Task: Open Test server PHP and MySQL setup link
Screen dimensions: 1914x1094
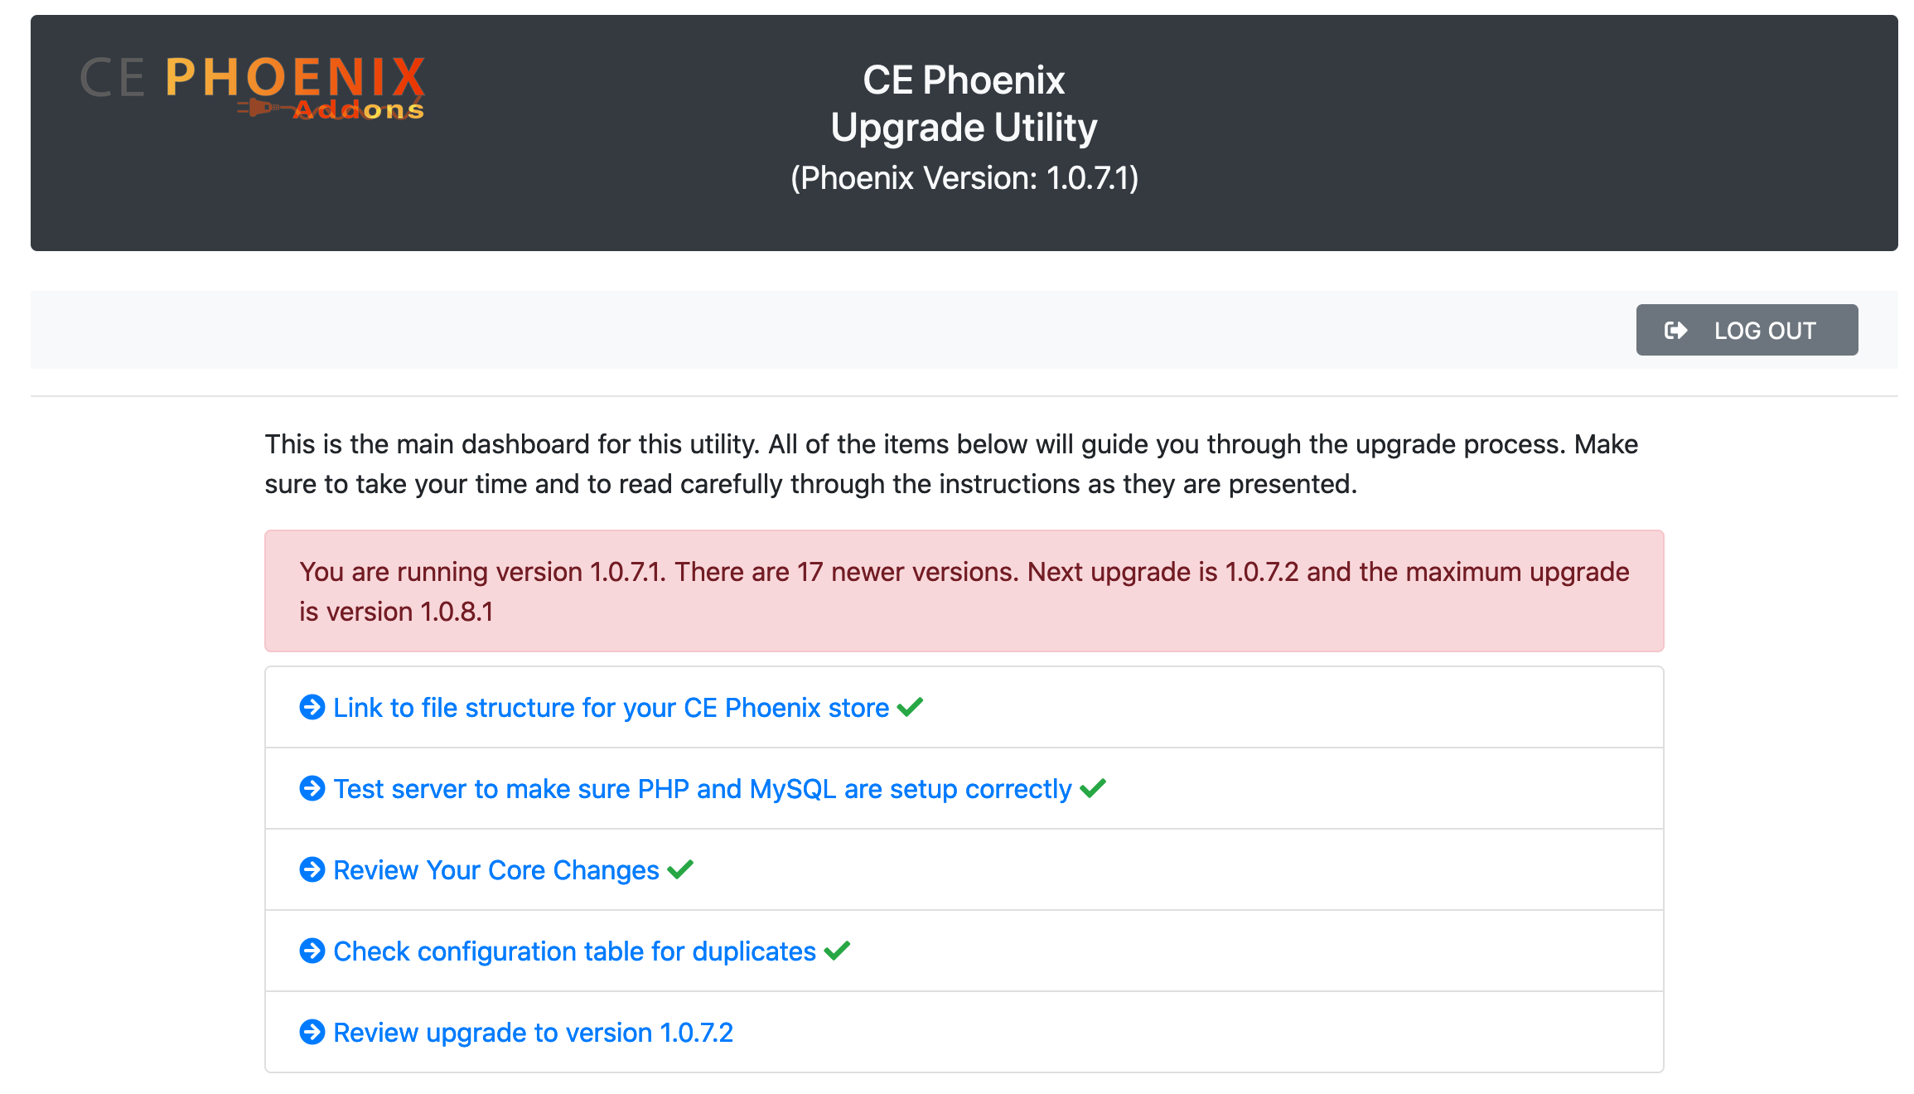Action: pos(703,789)
